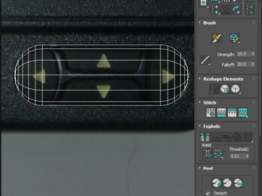Collapse the Brush rollout
Image resolution: width=262 pixels, height=196 pixels.
[x=200, y=23]
